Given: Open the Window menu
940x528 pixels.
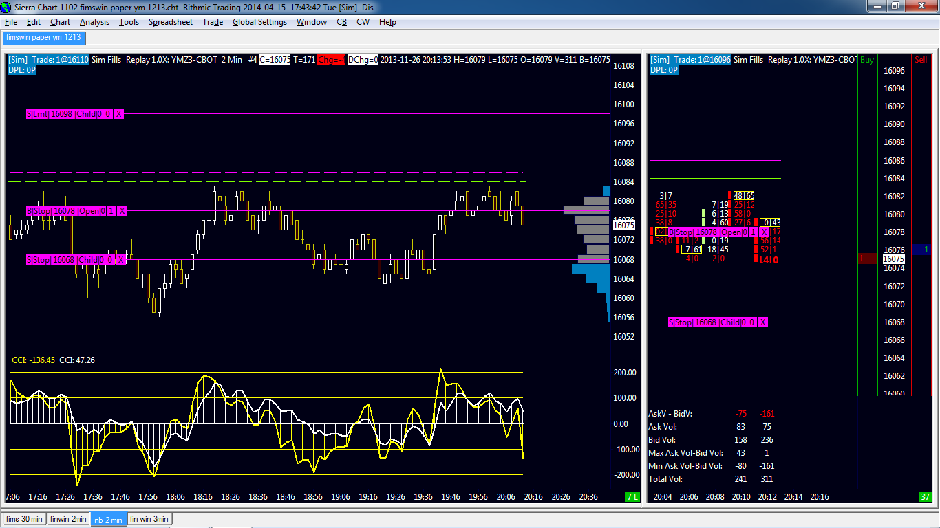Looking at the screenshot, I should click(312, 22).
